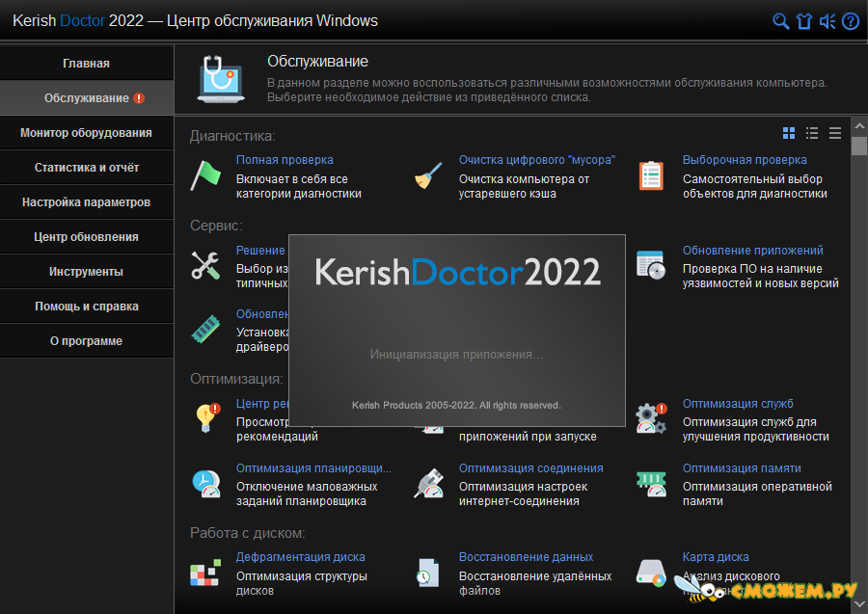
Task: Click the green flag full check icon
Action: (206, 175)
